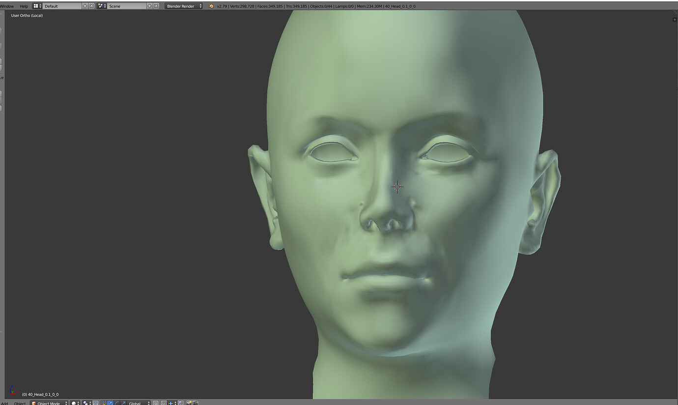Open the Blender Render engine dropdown
The height and width of the screenshot is (405, 678).
click(184, 6)
